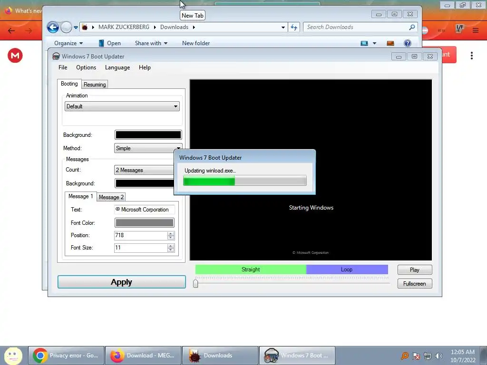This screenshot has width=487, height=365.
Task: Open the Language menu
Action: (117, 67)
